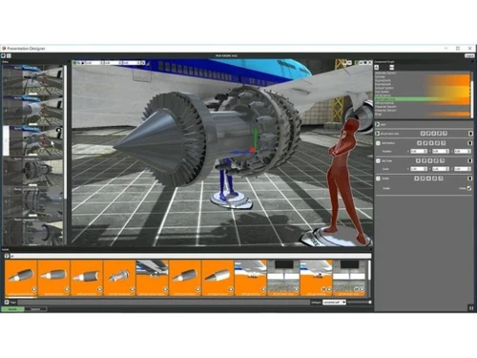Screen dimensions: 477x358
Task: Click the first icon in Visible icon row
Action: coord(417,179)
